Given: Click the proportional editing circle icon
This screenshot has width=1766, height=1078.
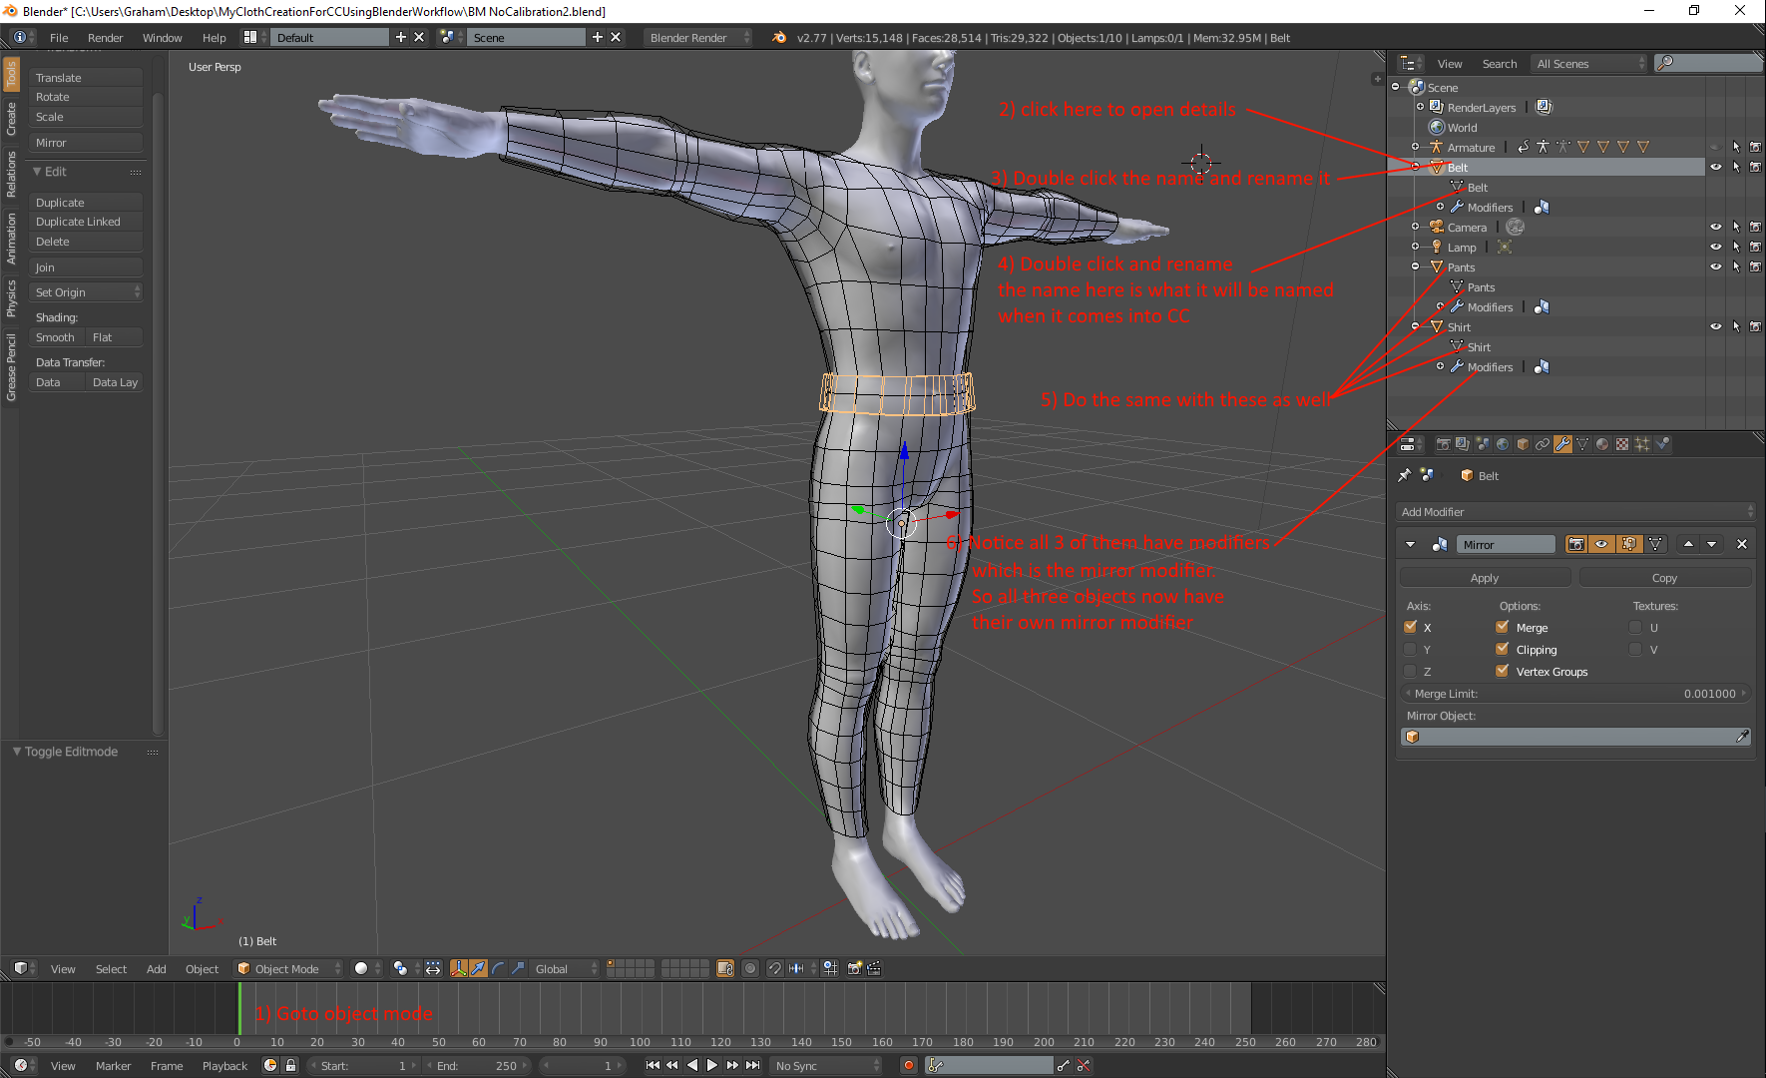Looking at the screenshot, I should coord(750,968).
